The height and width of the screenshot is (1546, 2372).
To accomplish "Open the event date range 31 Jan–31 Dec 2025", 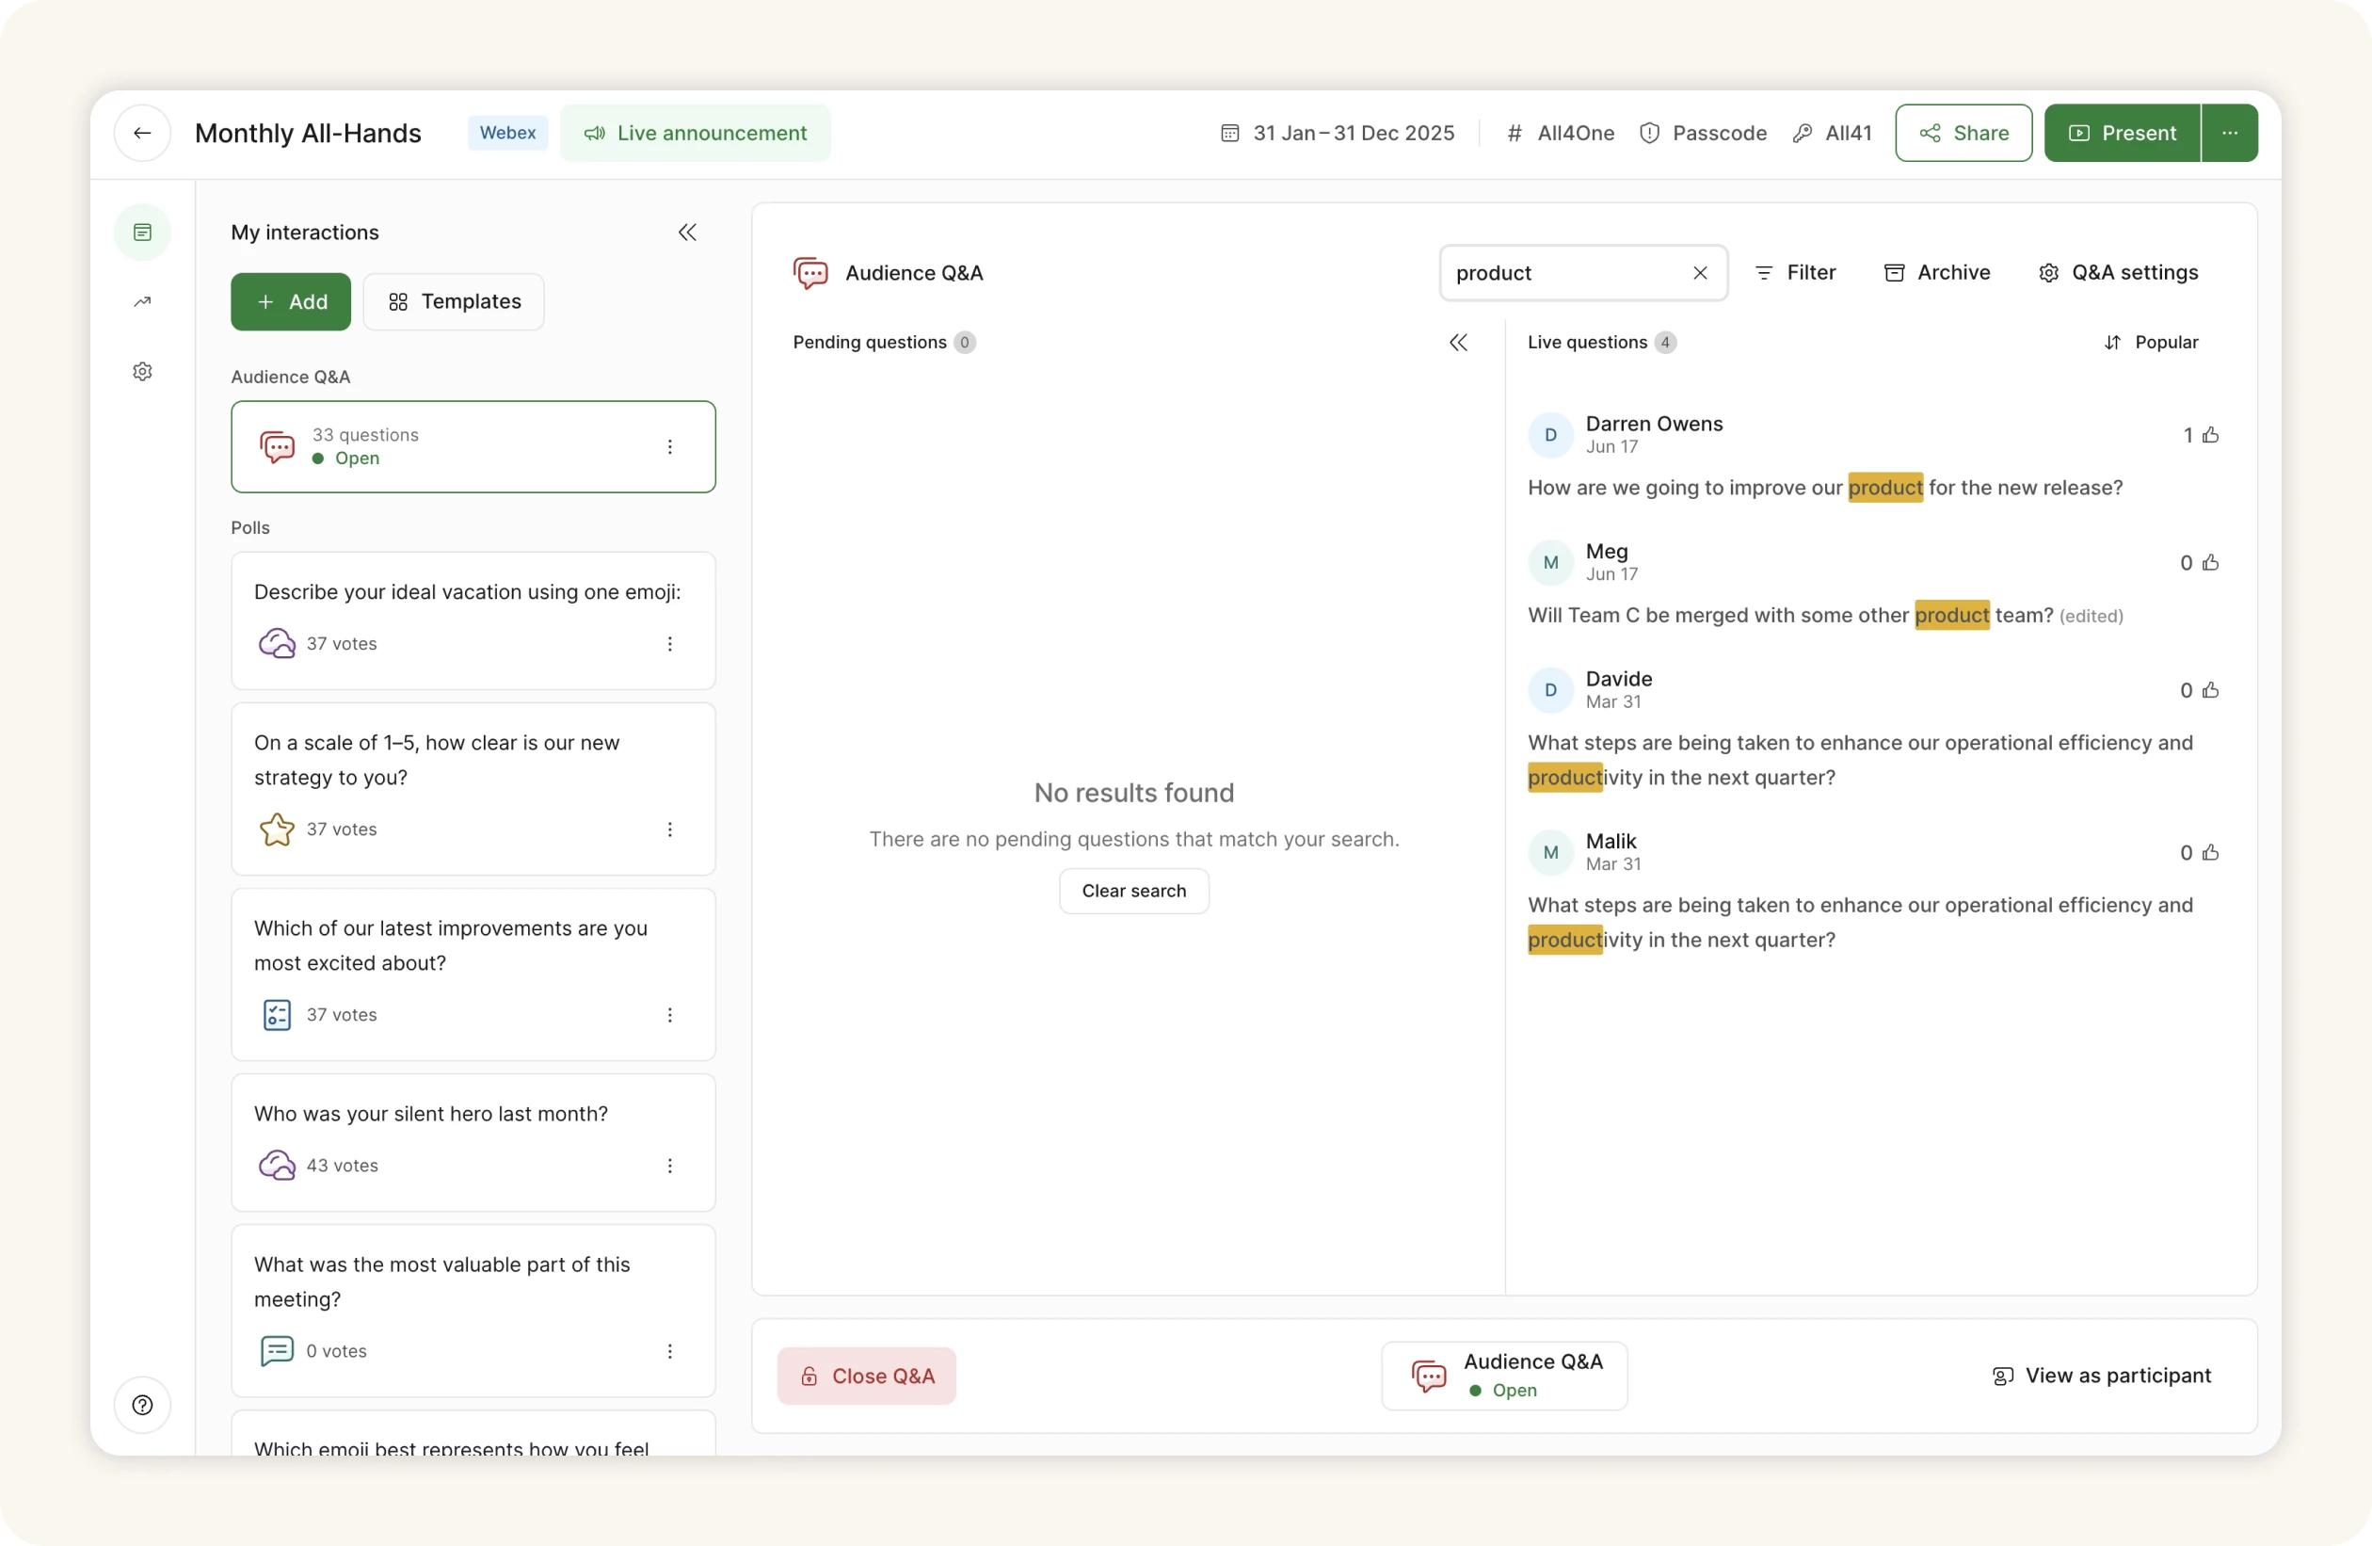I will tap(1338, 133).
